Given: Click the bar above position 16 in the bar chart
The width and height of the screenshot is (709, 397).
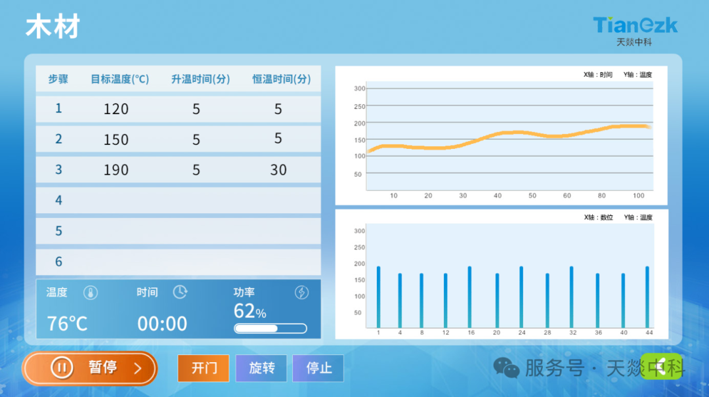Looking at the screenshot, I should click(469, 297).
